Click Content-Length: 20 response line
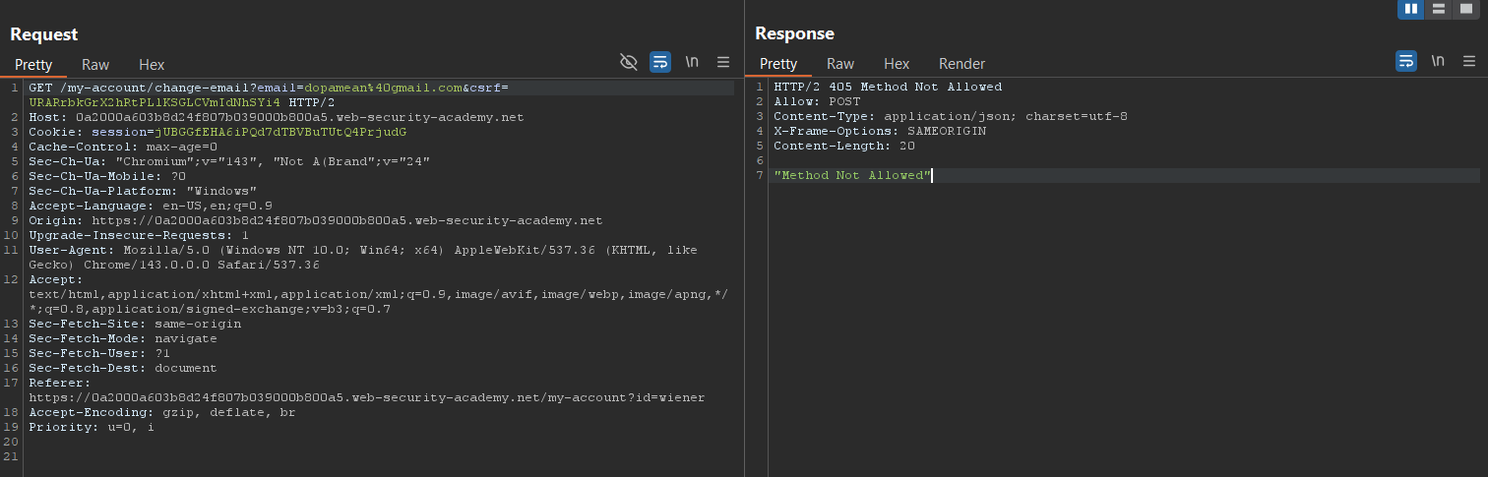Screen dimensions: 1488x477 [x=844, y=146]
